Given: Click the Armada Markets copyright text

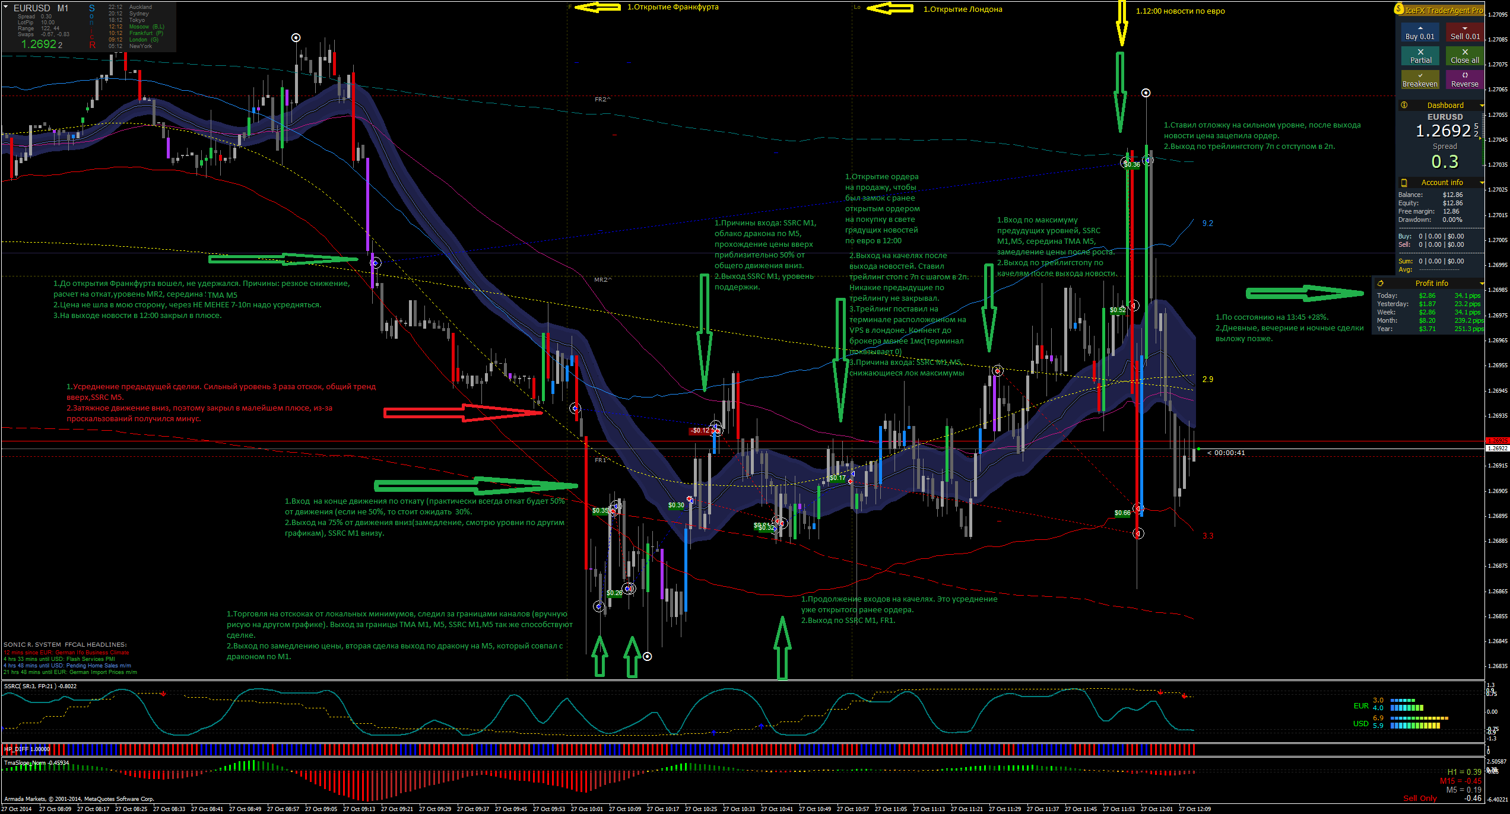Looking at the screenshot, I should pos(78,799).
